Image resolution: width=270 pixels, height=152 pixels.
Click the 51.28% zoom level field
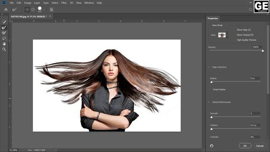[x=13, y=150]
